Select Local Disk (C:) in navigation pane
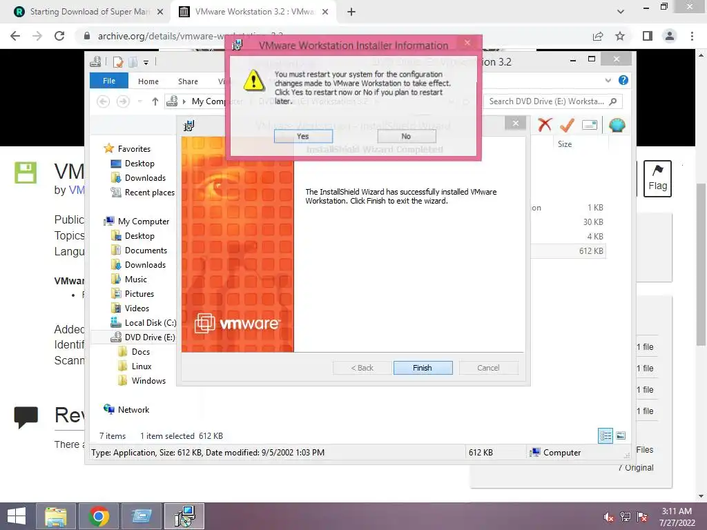Image resolution: width=707 pixels, height=530 pixels. 150,323
